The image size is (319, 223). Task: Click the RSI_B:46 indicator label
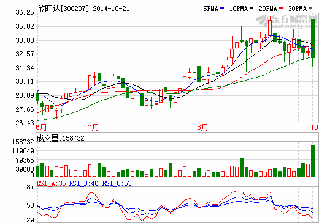coord(83,184)
